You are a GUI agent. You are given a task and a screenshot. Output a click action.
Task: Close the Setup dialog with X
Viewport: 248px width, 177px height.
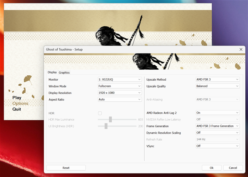point(241,49)
